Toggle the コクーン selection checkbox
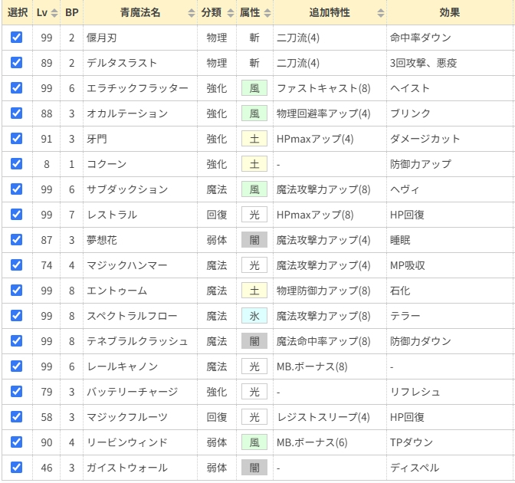Image resolution: width=515 pixels, height=483 pixels. pyautogui.click(x=17, y=163)
